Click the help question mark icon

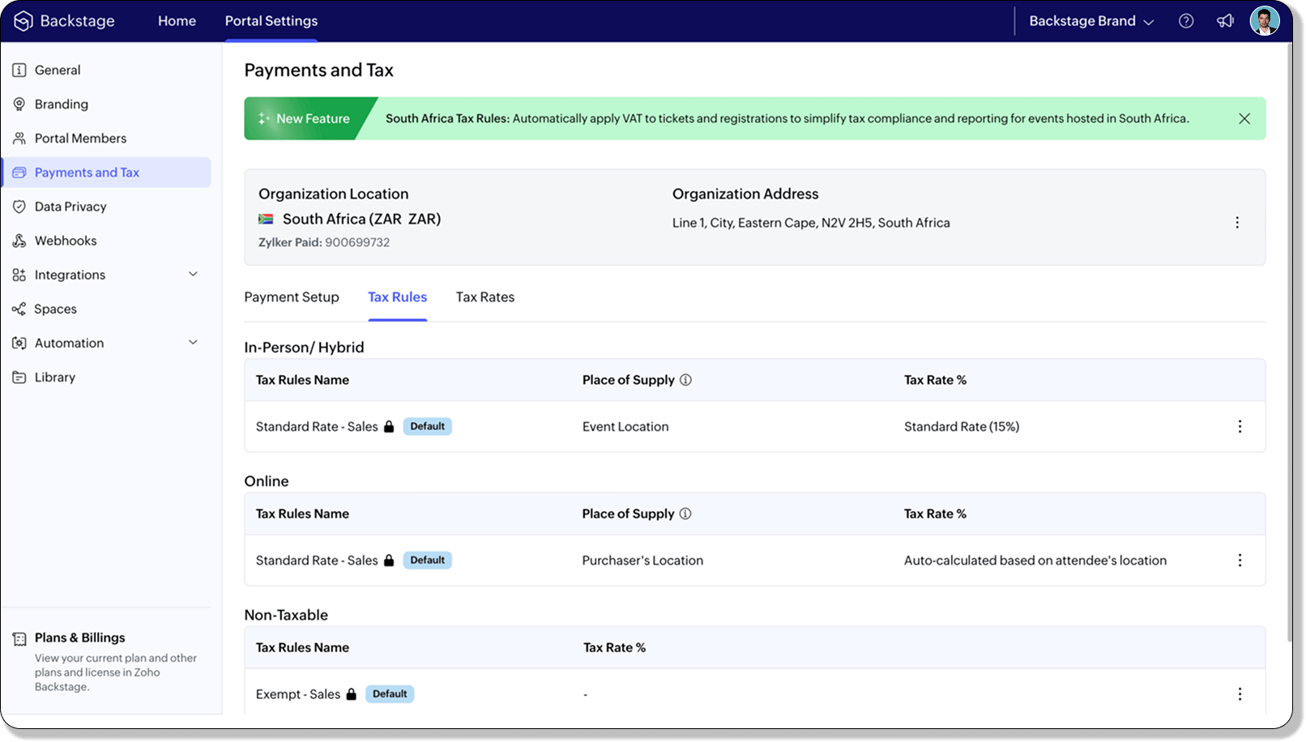[x=1186, y=21]
